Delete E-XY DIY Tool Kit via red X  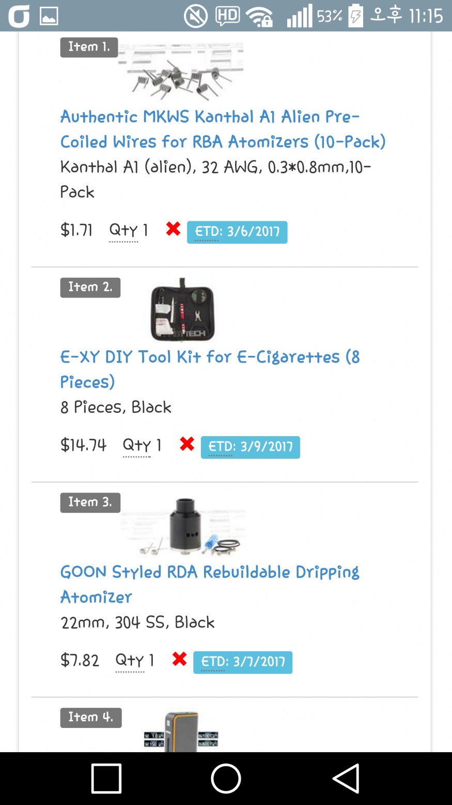(186, 444)
